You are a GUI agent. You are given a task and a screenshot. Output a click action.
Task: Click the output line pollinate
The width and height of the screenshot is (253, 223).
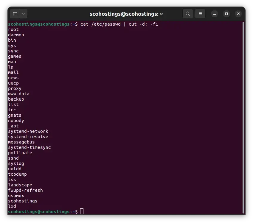point(20,152)
